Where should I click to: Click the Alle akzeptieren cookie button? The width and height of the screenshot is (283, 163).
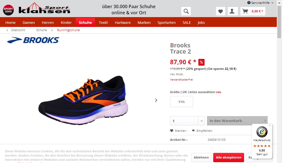tap(228, 157)
